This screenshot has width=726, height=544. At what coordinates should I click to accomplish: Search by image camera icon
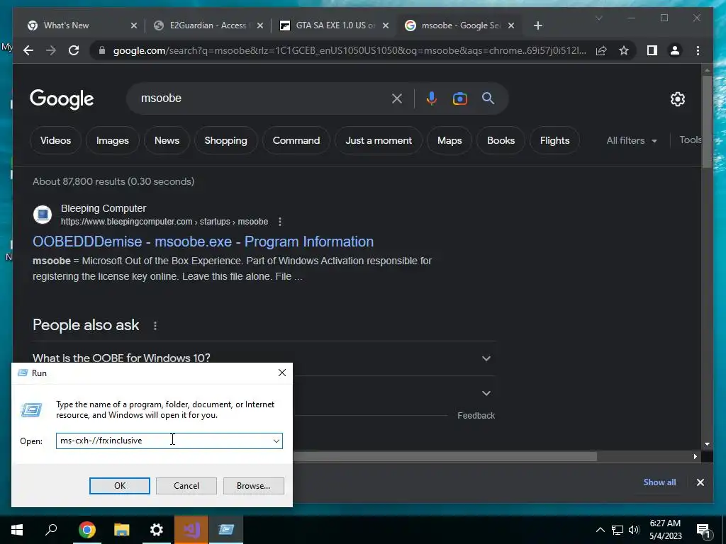[459, 98]
